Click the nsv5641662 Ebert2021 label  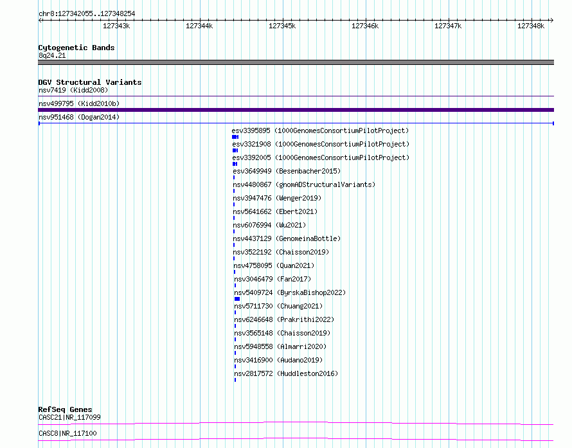tap(276, 211)
